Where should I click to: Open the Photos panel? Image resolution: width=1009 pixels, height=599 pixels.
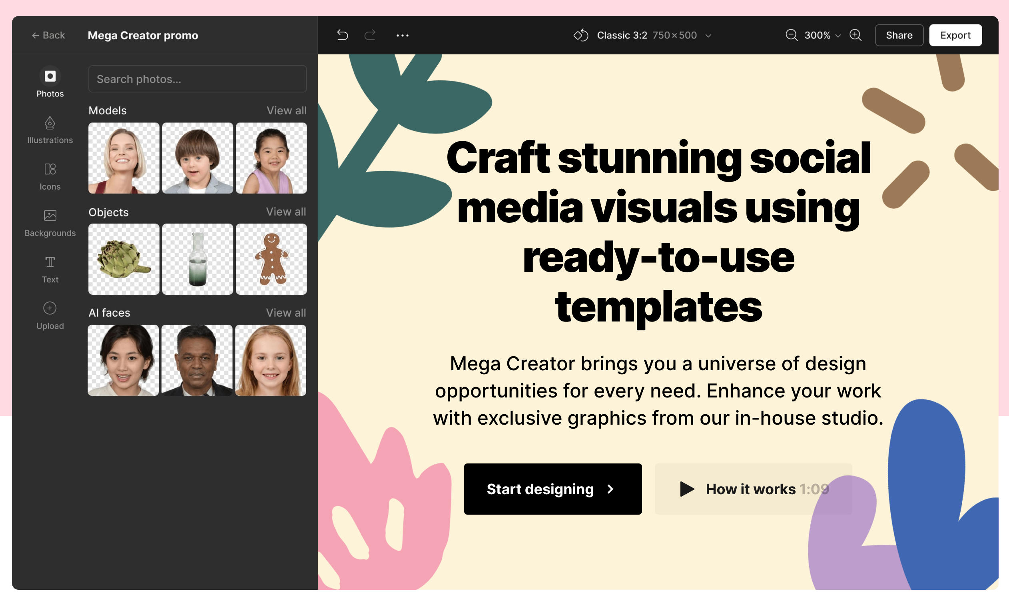[x=50, y=82]
